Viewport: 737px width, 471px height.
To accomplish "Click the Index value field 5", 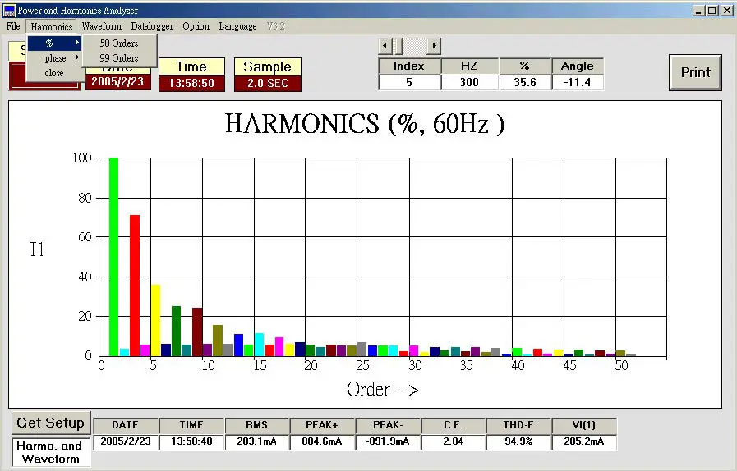I will pyautogui.click(x=409, y=82).
